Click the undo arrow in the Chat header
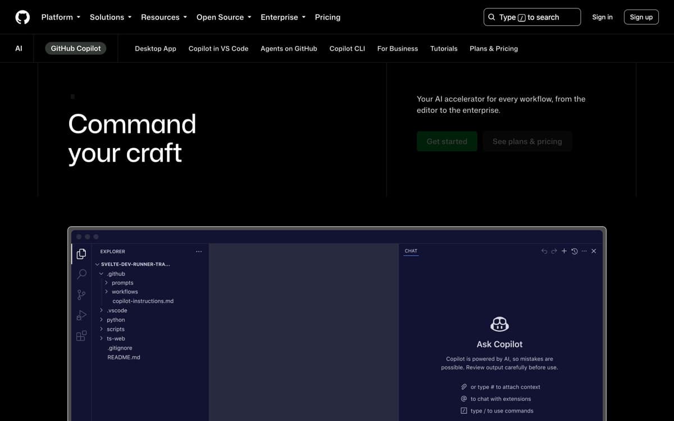Image resolution: width=674 pixels, height=421 pixels. point(544,251)
